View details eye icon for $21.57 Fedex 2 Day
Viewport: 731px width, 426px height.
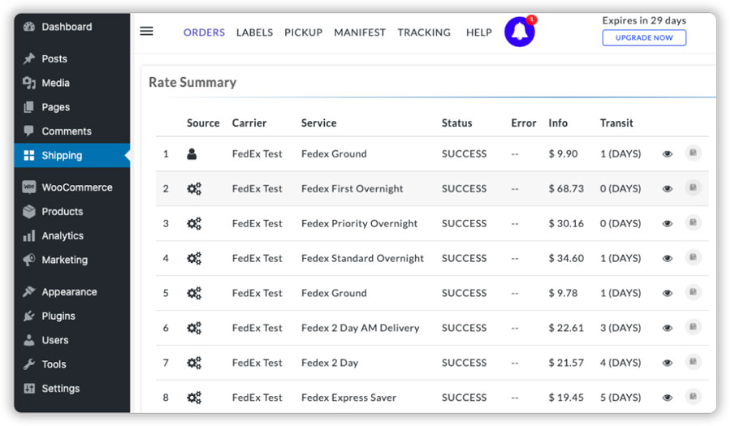(x=668, y=364)
